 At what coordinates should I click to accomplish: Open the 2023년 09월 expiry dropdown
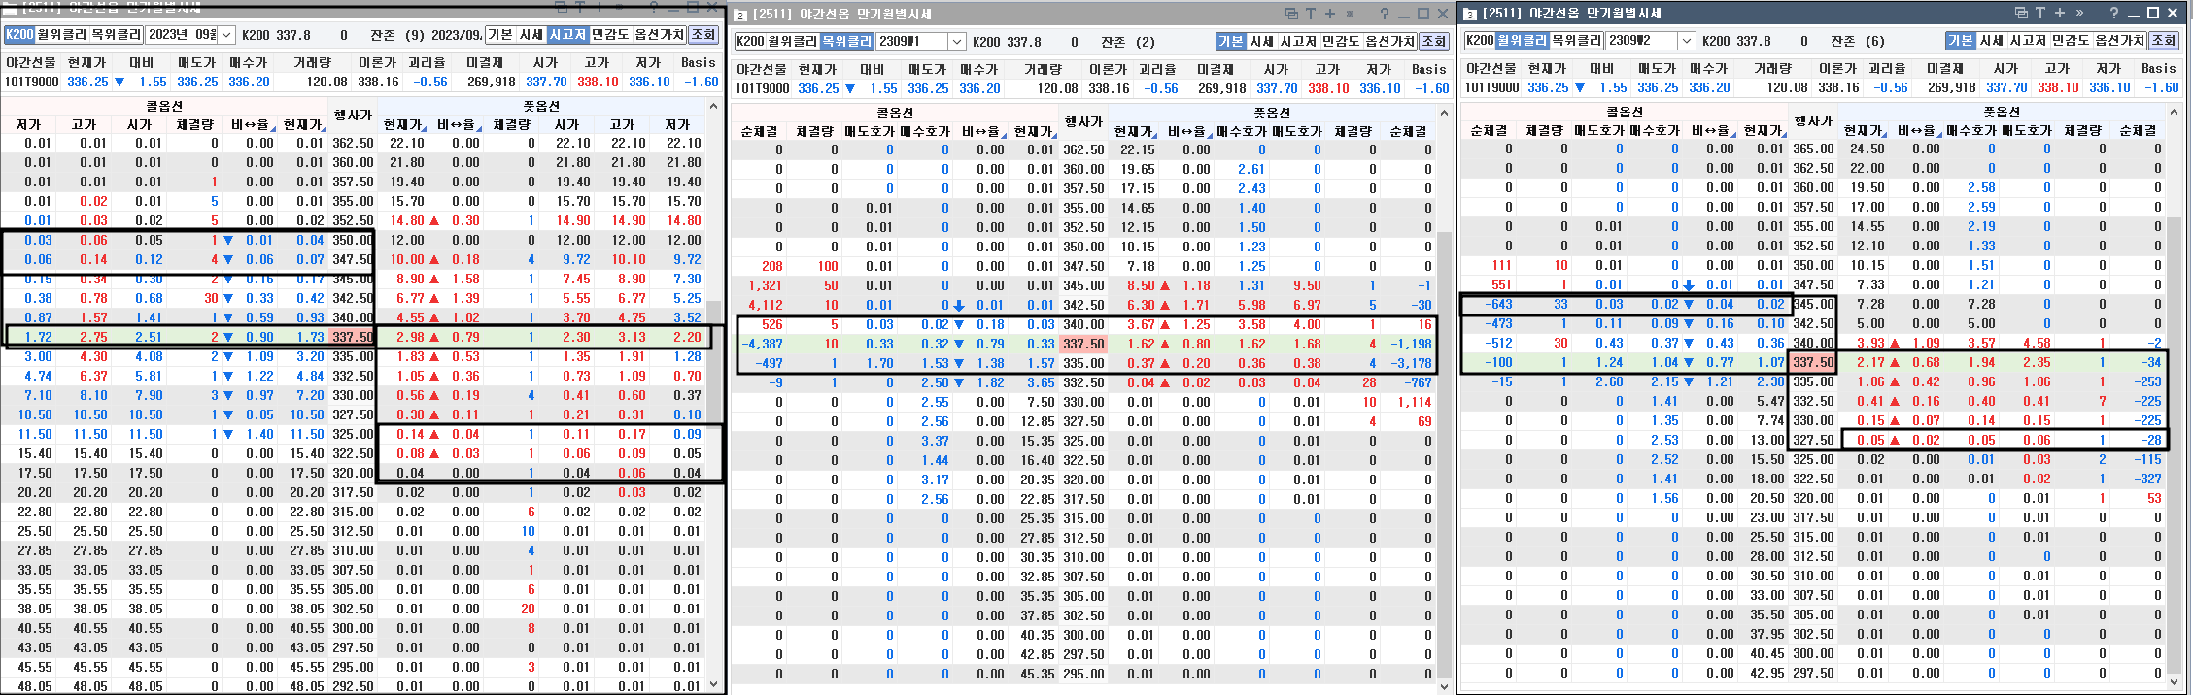[226, 35]
